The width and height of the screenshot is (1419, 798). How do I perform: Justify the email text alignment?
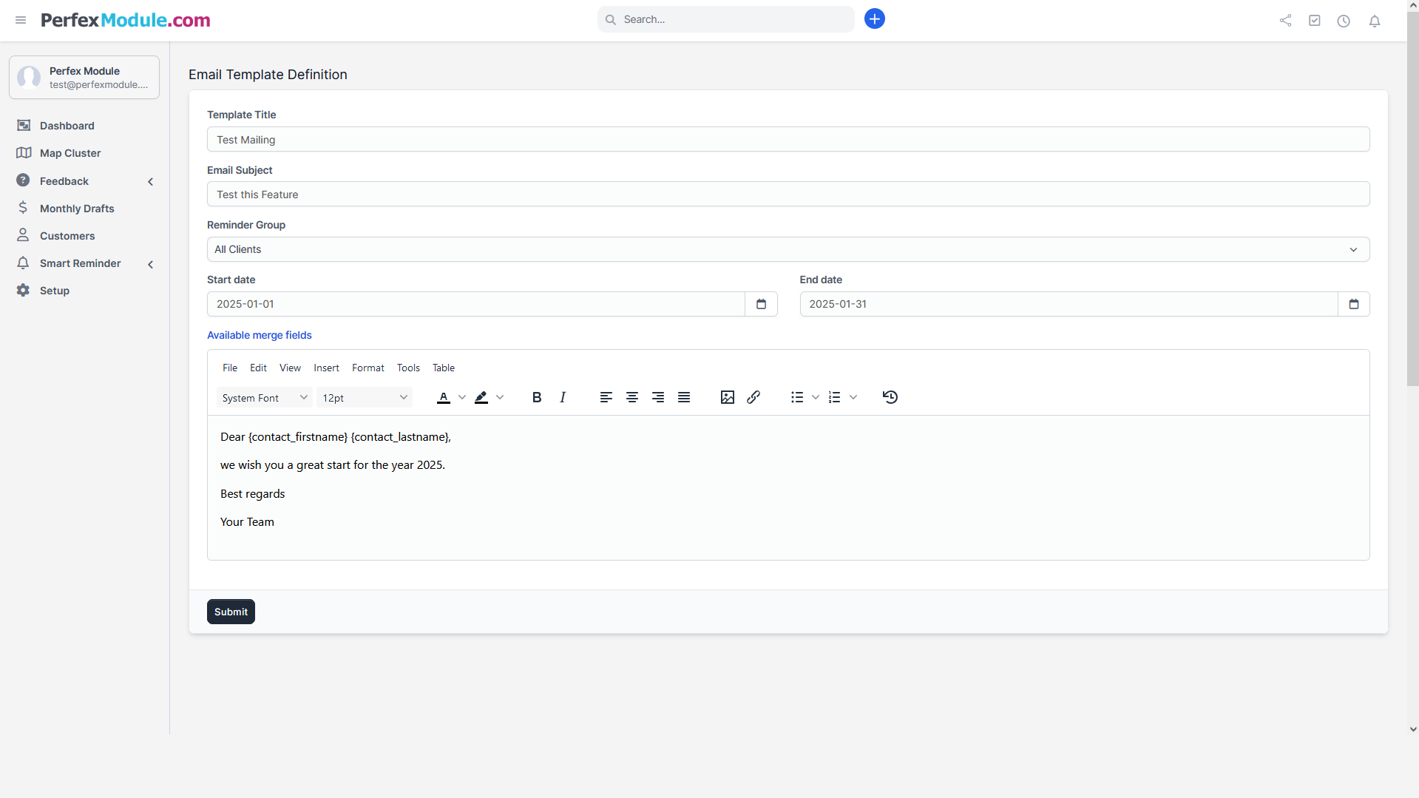click(684, 397)
